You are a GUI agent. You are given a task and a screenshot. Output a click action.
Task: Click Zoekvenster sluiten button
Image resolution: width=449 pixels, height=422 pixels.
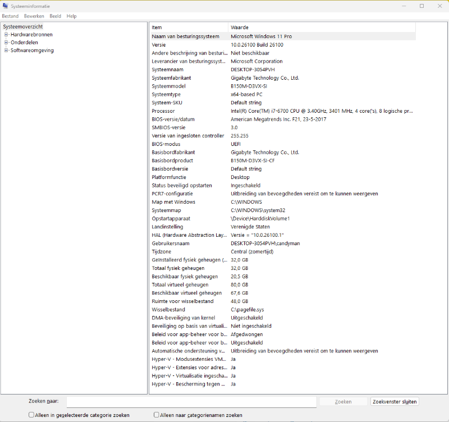point(395,402)
